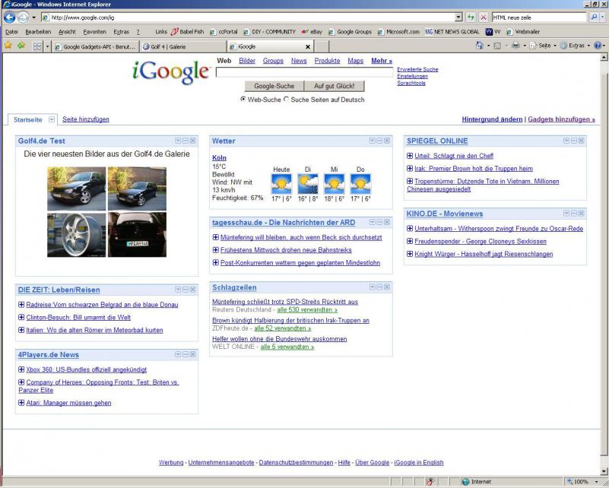Click the Favorites star icon
The image size is (609, 488).
point(8,46)
